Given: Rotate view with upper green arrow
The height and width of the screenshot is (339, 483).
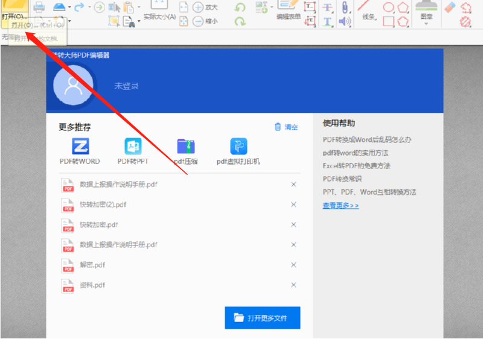Looking at the screenshot, I should [240, 7].
